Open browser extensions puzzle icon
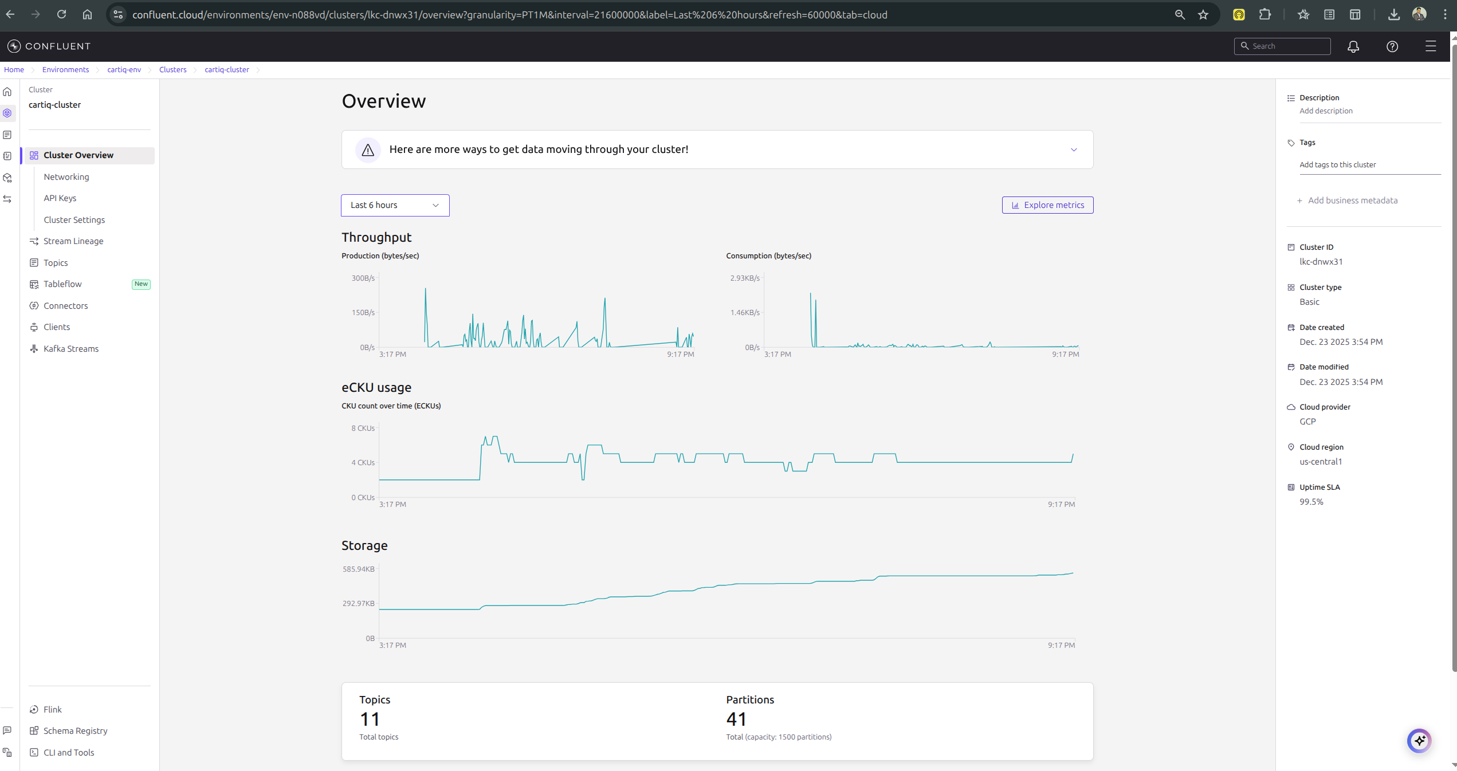The width and height of the screenshot is (1457, 771). tap(1264, 15)
